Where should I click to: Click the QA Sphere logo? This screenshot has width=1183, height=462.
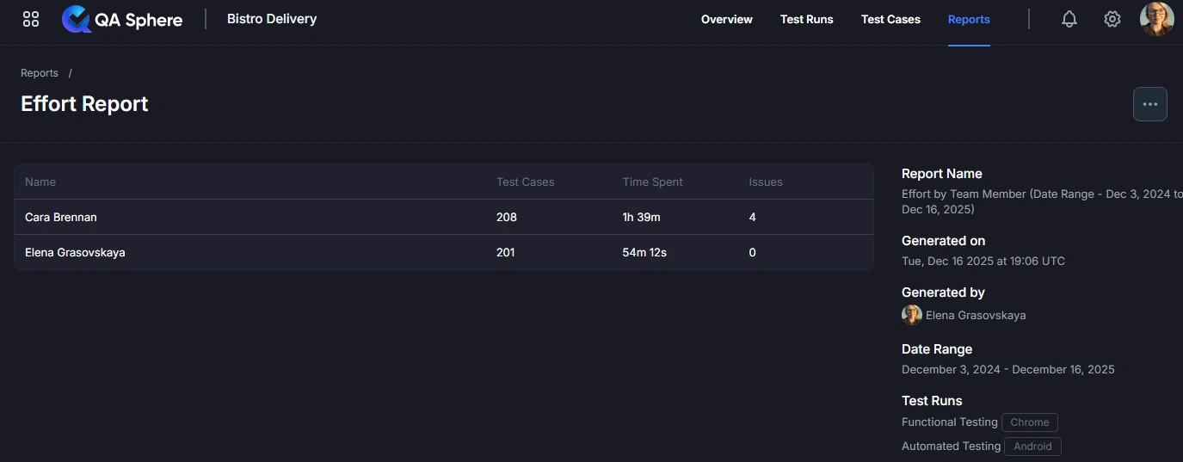(x=122, y=19)
